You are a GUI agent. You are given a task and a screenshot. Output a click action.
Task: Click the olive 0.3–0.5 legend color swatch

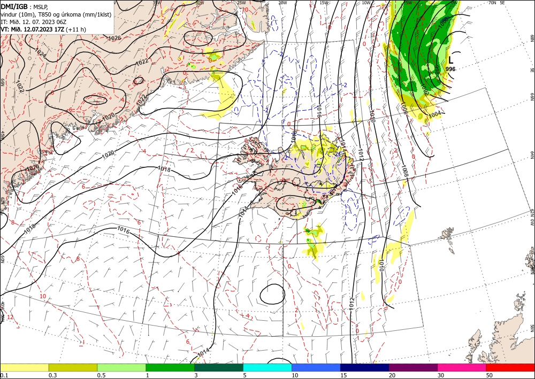click(73, 367)
